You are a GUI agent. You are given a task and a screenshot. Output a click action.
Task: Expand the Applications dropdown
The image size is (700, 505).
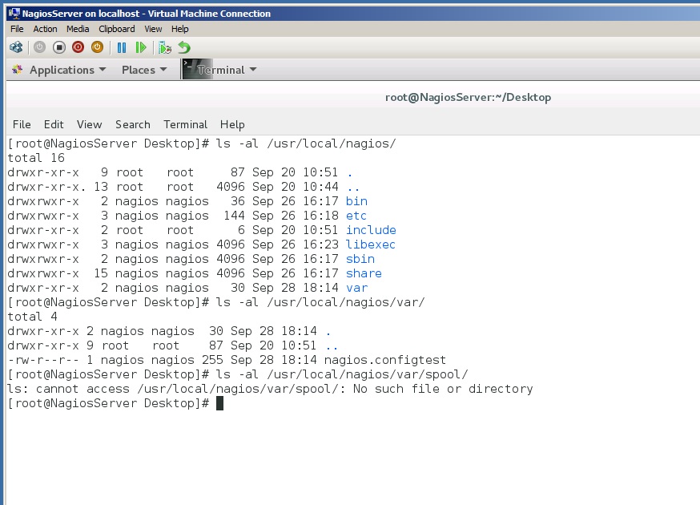pos(67,70)
